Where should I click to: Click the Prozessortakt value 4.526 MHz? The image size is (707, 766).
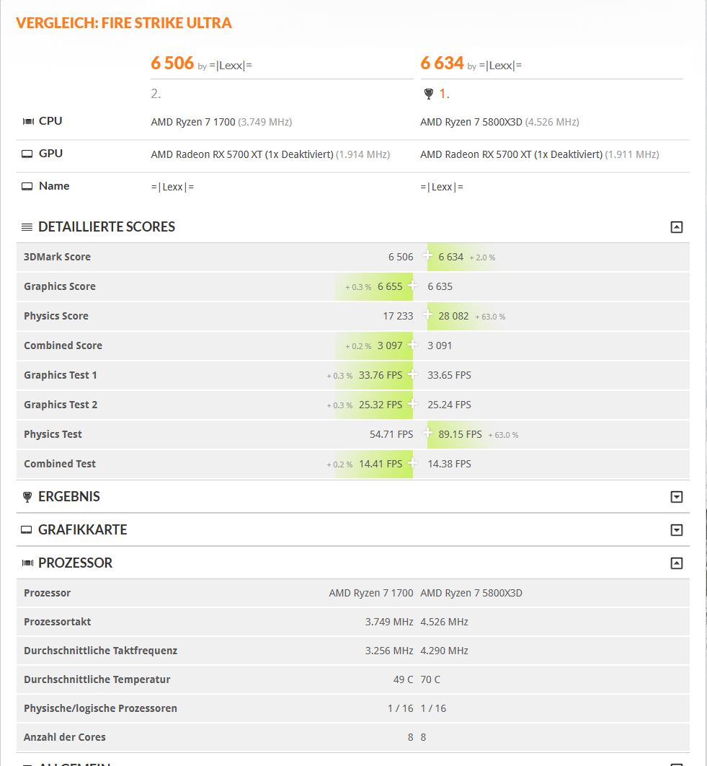click(x=445, y=622)
